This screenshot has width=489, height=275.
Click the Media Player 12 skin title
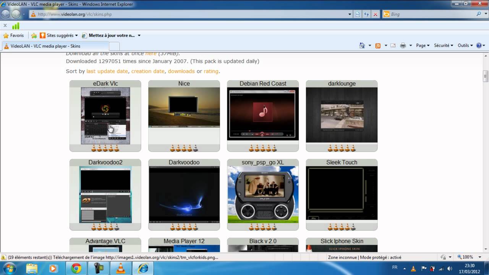point(184,241)
